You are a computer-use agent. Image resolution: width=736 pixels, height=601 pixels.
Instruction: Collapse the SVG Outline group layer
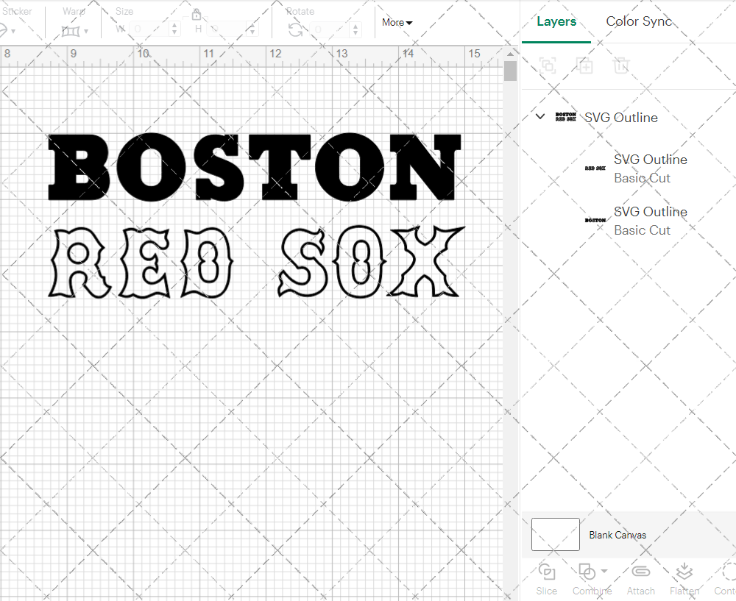pos(539,116)
